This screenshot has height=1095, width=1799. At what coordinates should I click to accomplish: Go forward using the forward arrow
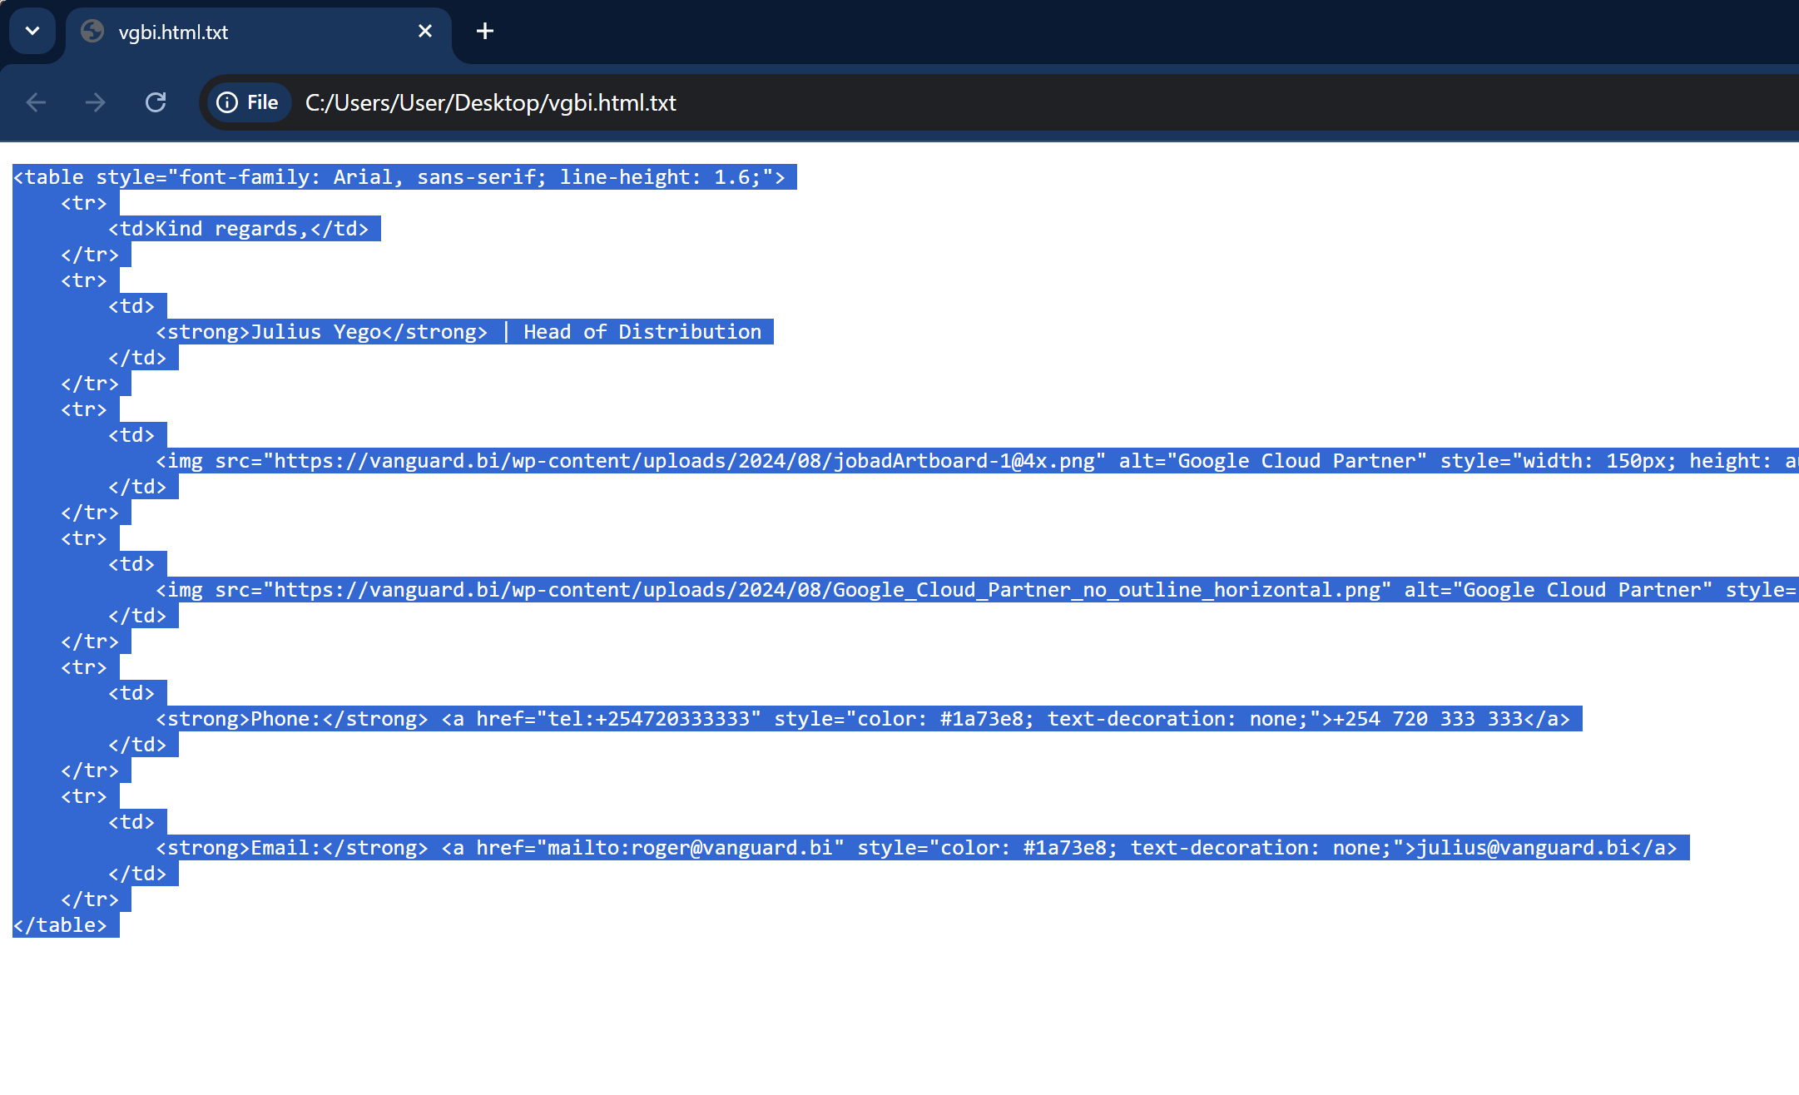pos(96,102)
